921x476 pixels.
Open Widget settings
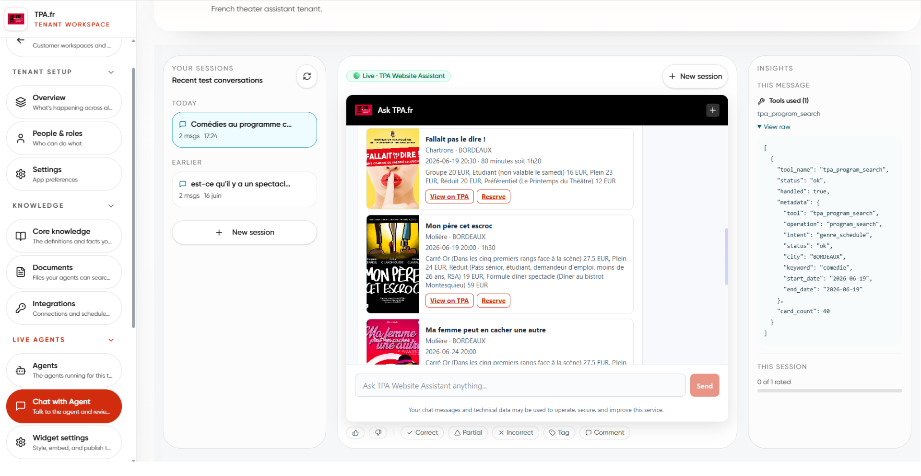click(64, 442)
